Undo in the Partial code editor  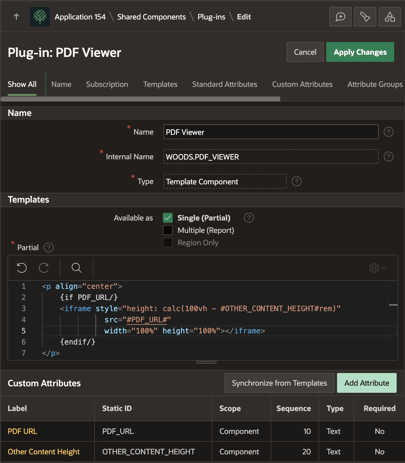(22, 268)
